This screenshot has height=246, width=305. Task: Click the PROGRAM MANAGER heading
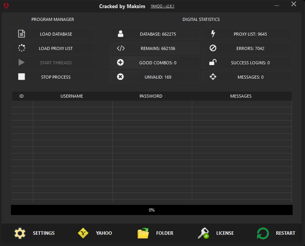tap(53, 19)
